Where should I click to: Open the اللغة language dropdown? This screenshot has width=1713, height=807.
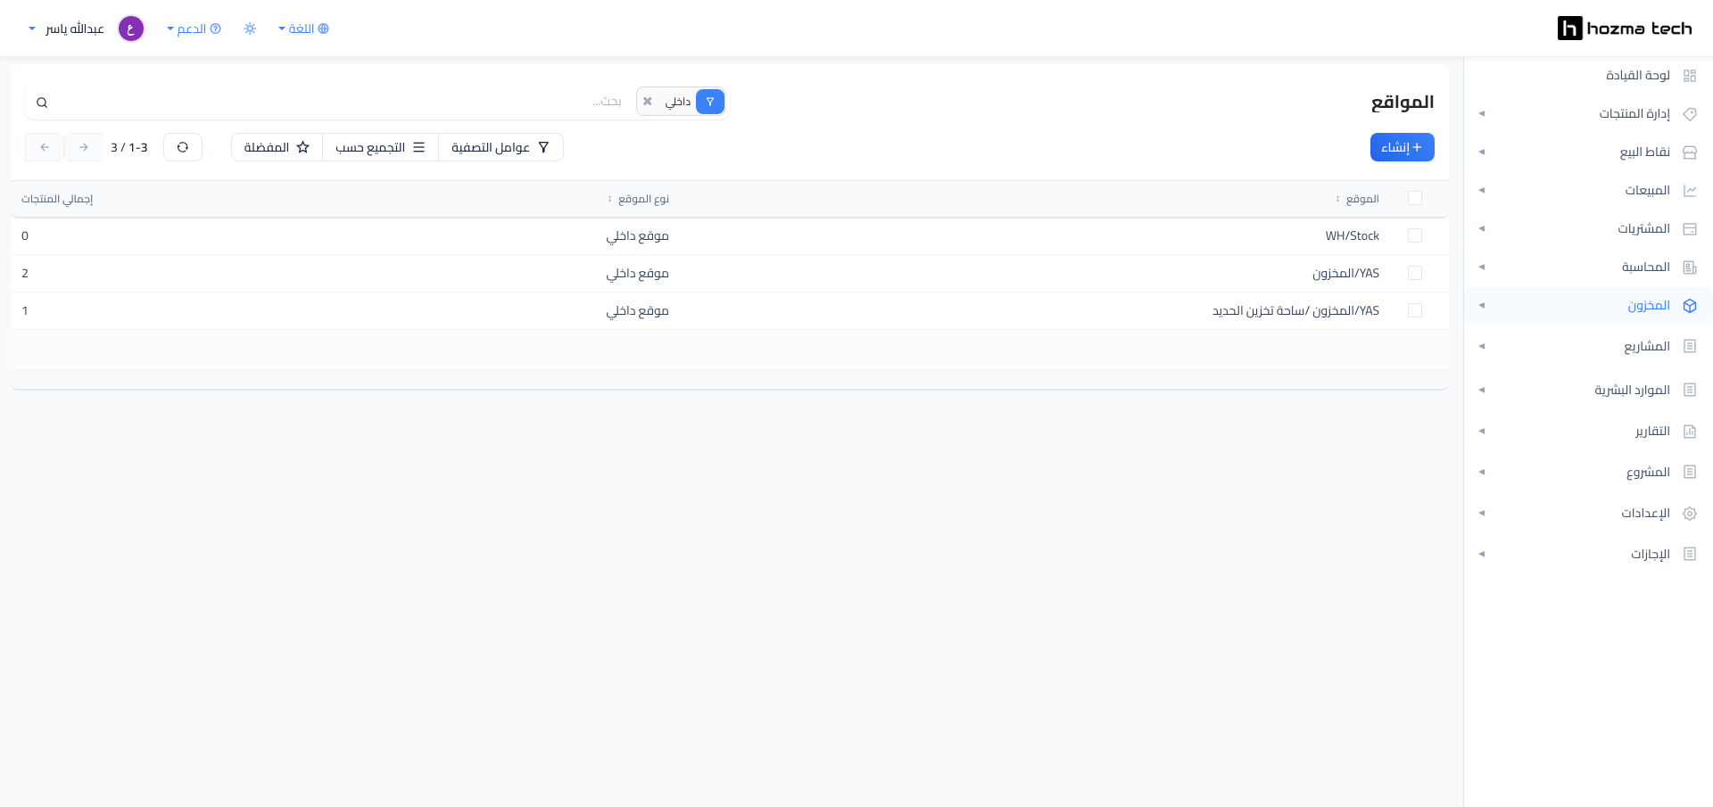coord(303,29)
